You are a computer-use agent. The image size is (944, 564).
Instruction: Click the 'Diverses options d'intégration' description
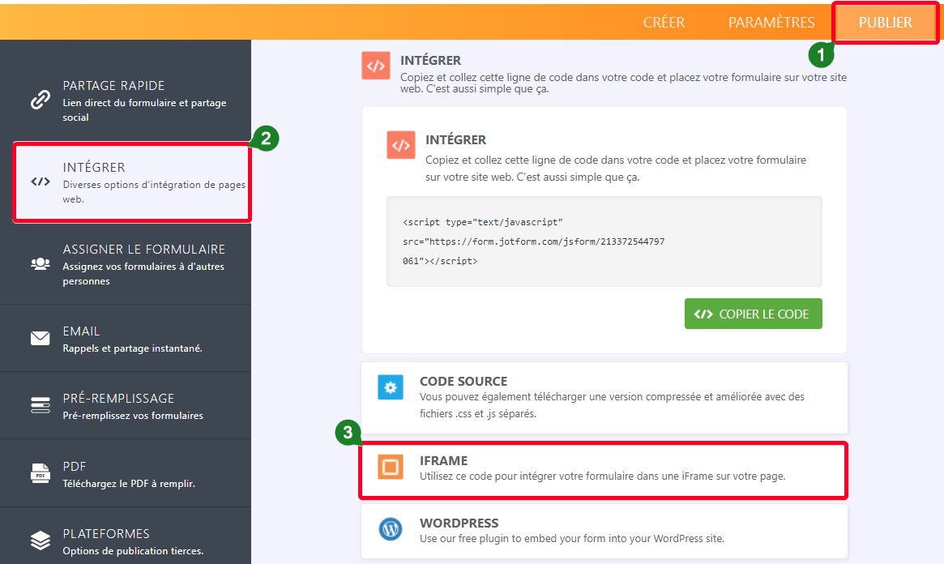click(153, 191)
